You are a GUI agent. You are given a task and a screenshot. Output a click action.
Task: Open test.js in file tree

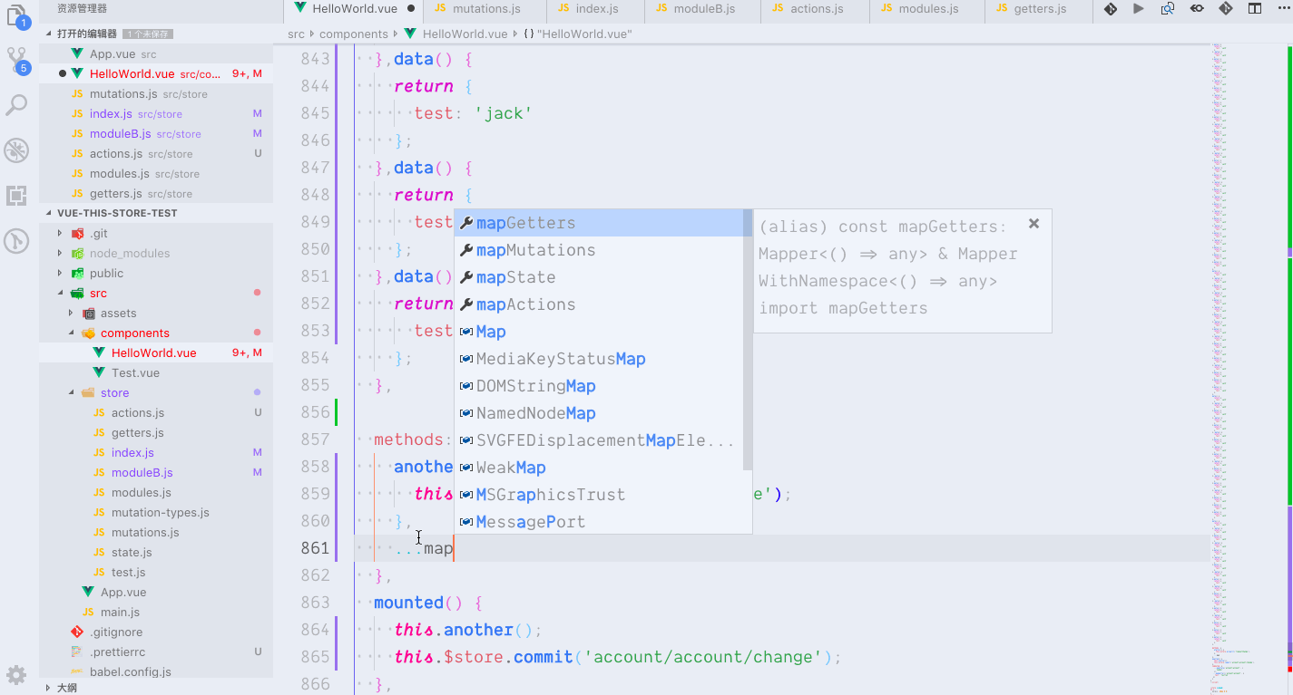[156, 572]
